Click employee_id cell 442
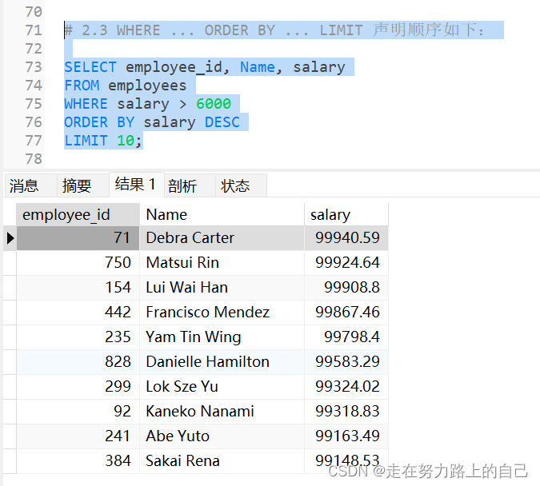 point(78,313)
